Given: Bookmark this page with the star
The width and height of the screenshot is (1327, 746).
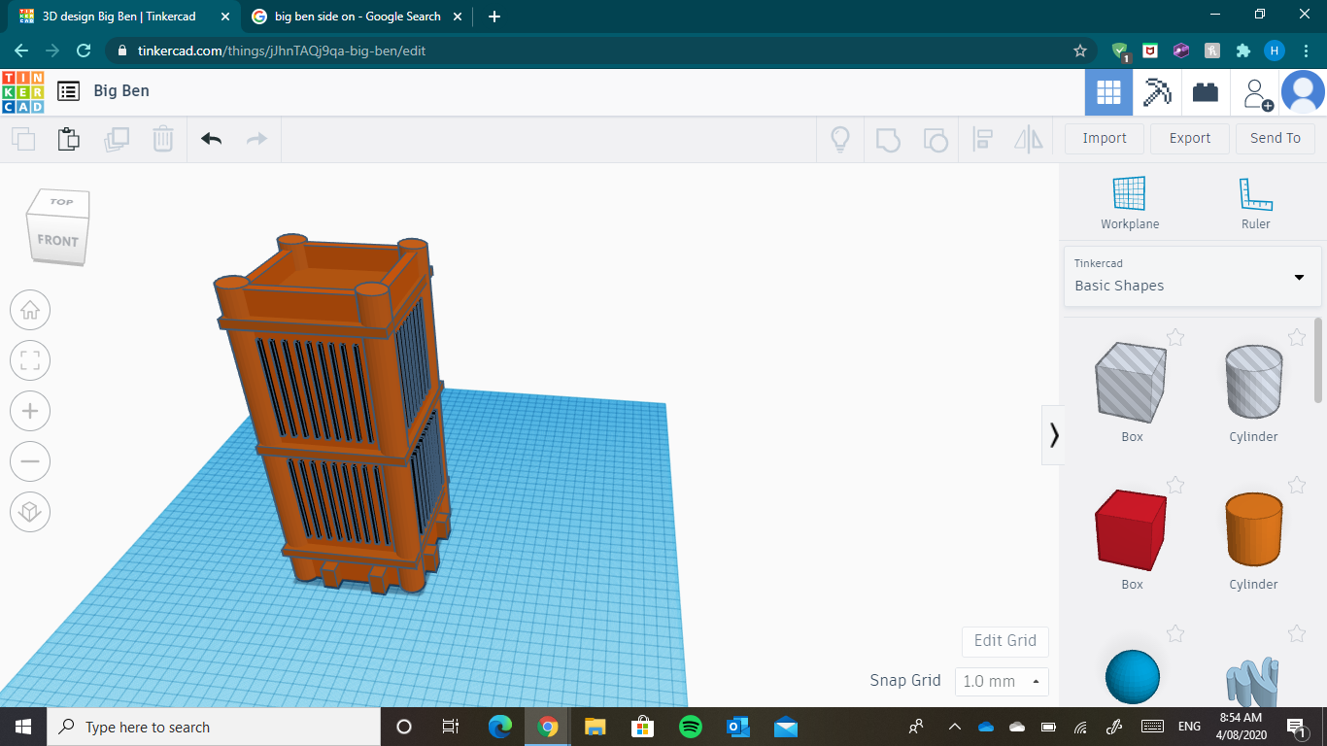Looking at the screenshot, I should pos(1079,51).
